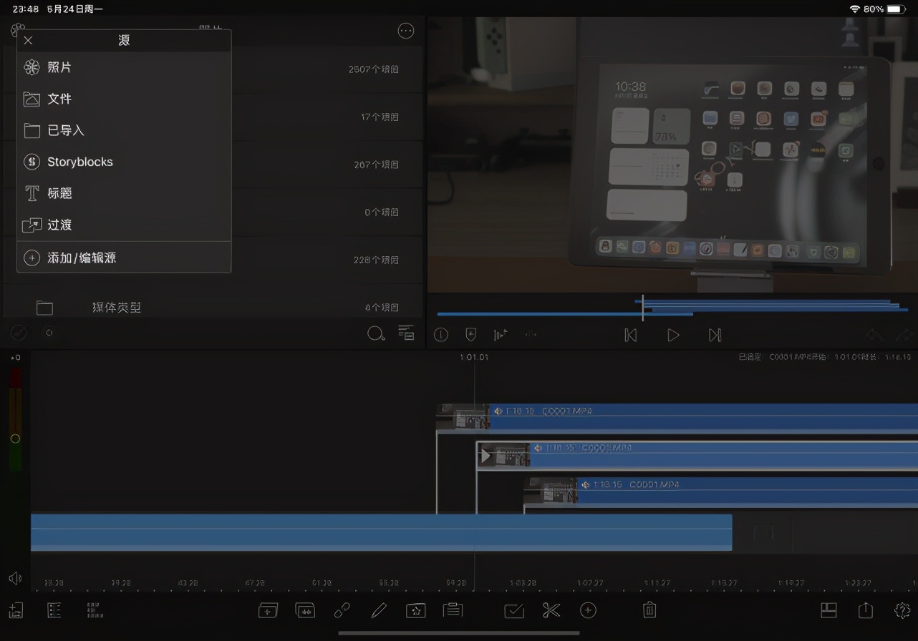
Task: Open the export share icon
Action: click(866, 610)
